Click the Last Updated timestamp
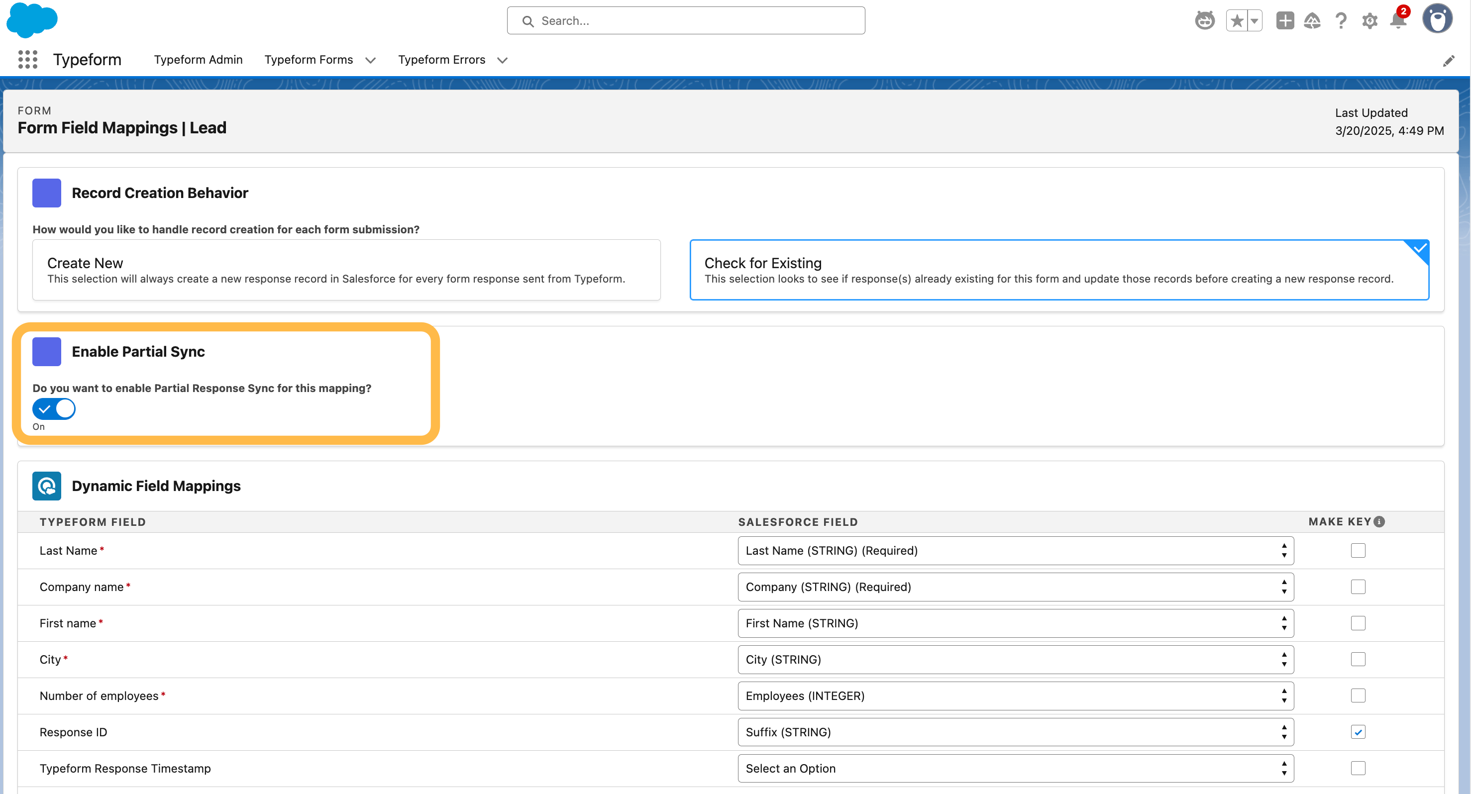This screenshot has width=1471, height=794. click(1389, 131)
